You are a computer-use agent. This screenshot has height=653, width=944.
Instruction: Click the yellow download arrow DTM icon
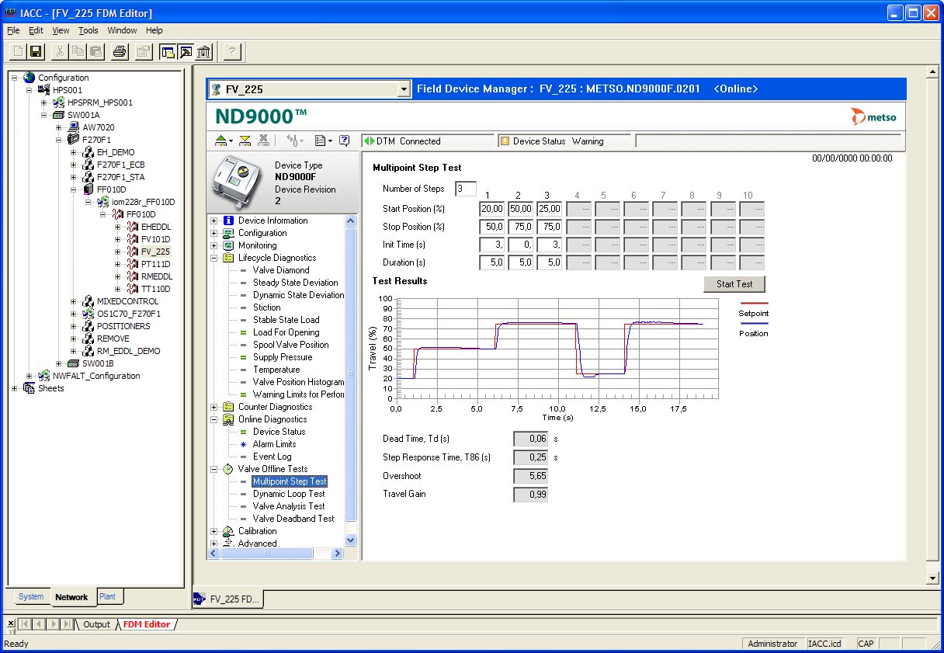coord(245,141)
